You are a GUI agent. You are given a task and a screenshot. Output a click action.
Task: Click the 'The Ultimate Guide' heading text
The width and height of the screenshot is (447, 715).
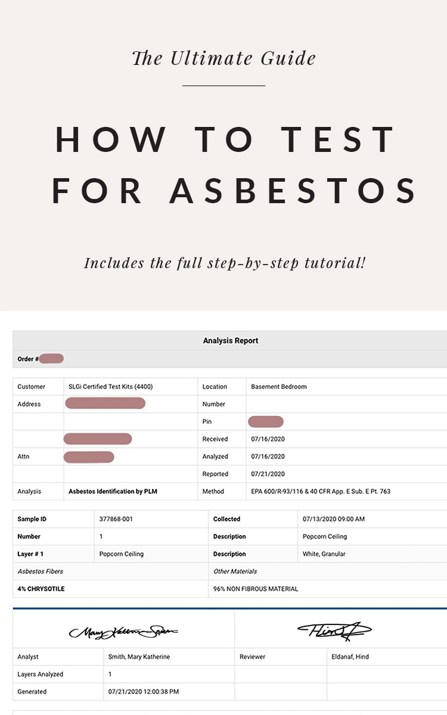click(223, 58)
